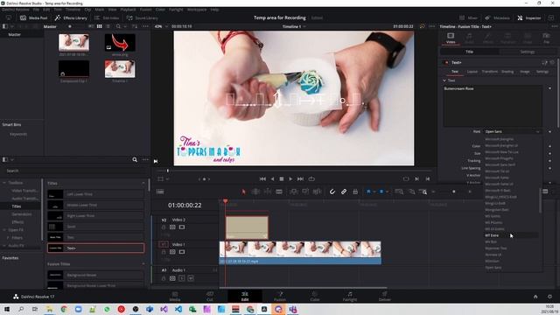Play the timeline forward
This screenshot has height=315, width=560.
click(290, 178)
